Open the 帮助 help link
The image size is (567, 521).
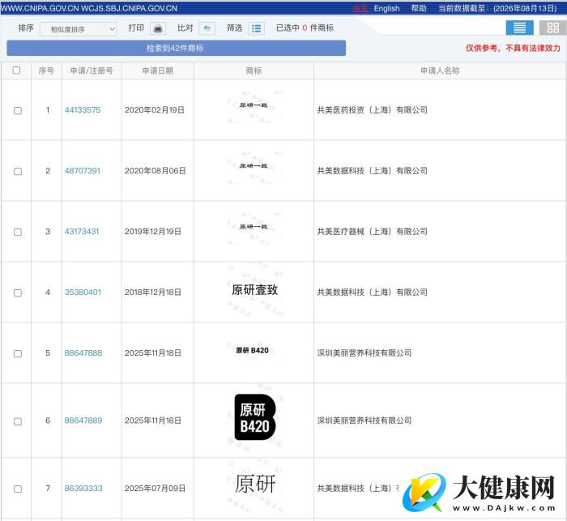point(419,8)
